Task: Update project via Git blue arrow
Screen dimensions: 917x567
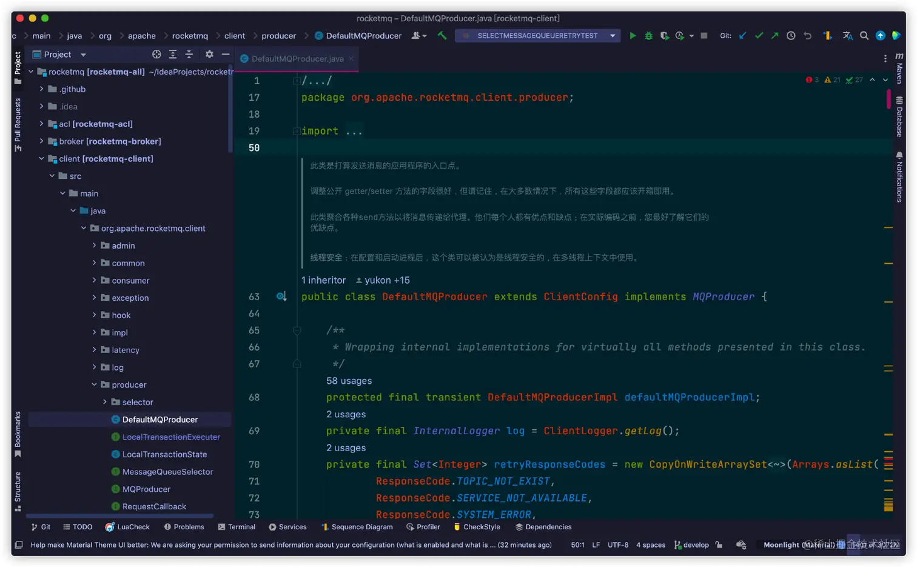Action: pyautogui.click(x=742, y=36)
